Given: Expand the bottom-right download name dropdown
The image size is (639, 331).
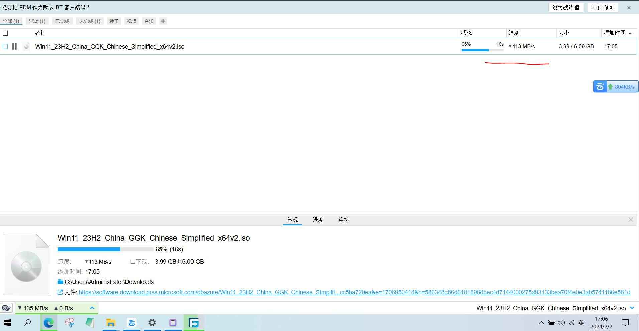Looking at the screenshot, I should point(632,308).
